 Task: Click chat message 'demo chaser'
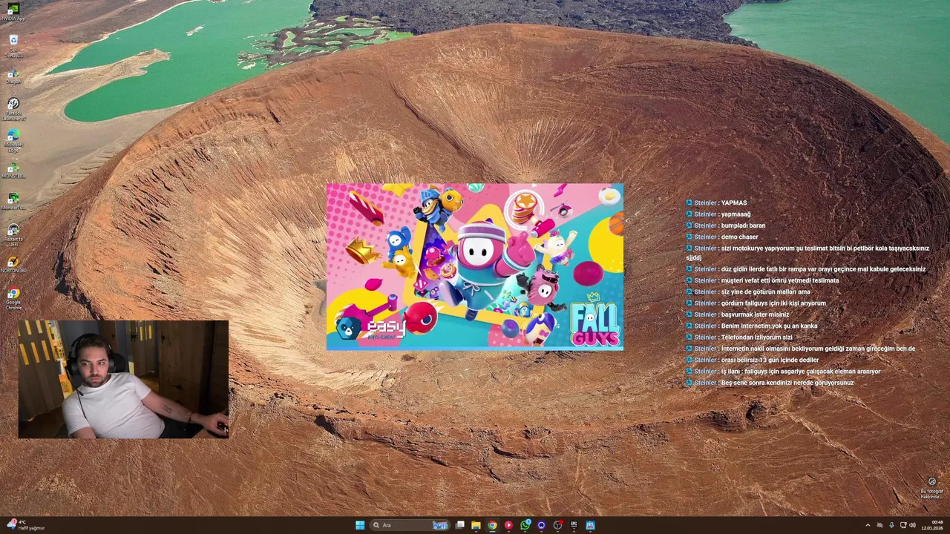739,237
